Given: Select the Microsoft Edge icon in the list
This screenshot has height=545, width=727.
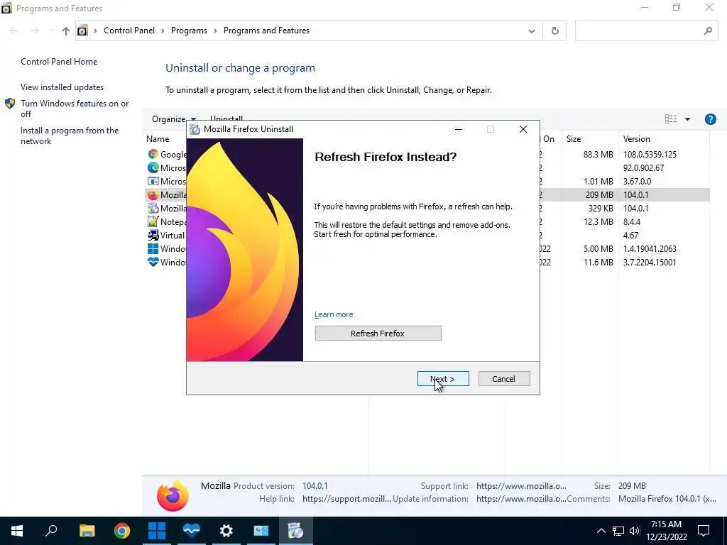Looking at the screenshot, I should tap(153, 167).
